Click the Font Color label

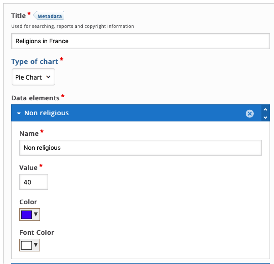[37, 233]
